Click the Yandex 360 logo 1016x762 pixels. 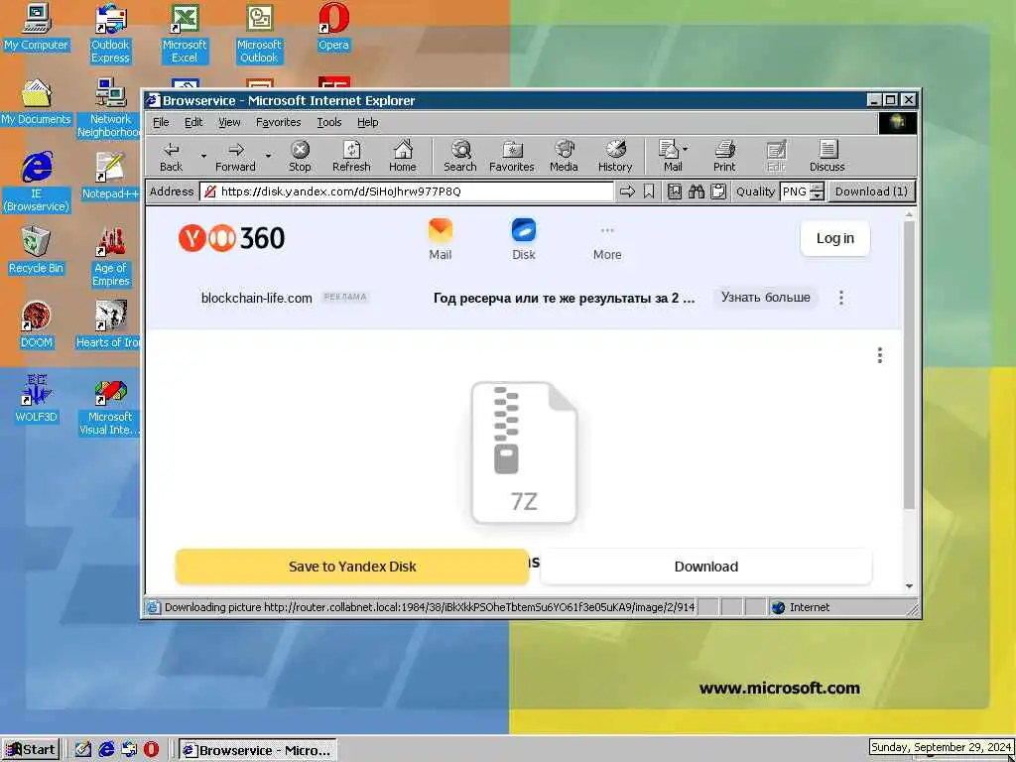tap(231, 238)
